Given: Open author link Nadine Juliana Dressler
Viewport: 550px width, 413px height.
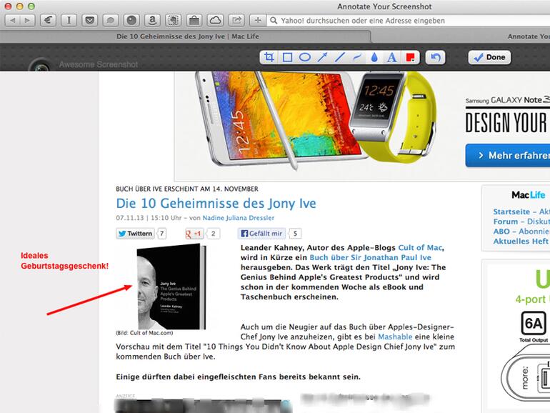Looking at the screenshot, I should [238, 218].
